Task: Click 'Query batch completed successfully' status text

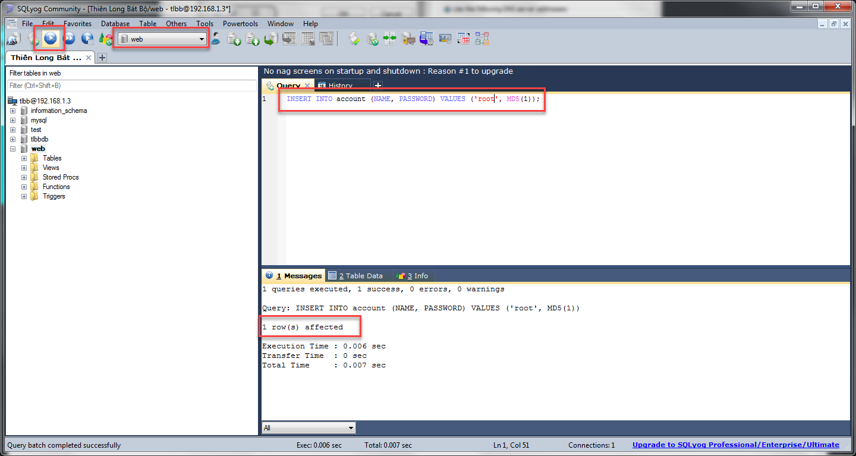Action: pyautogui.click(x=64, y=445)
